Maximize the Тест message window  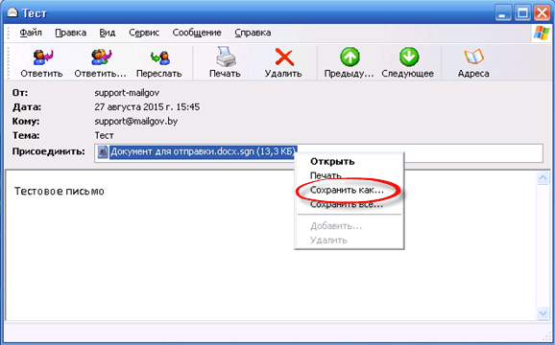[x=522, y=13]
